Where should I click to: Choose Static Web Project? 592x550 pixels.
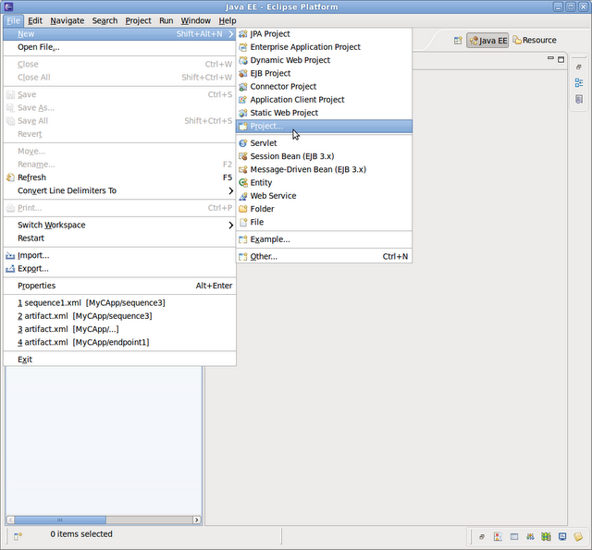click(324, 113)
